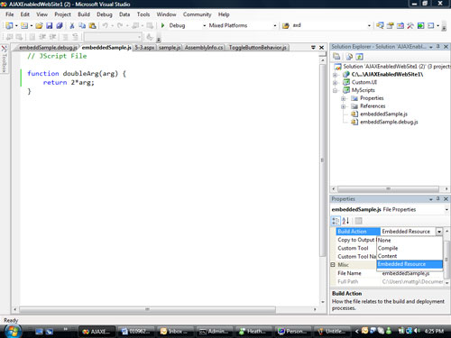Choose Embedded Resource in Build Action list
Viewport: 451px width, 338px height.
coord(410,264)
